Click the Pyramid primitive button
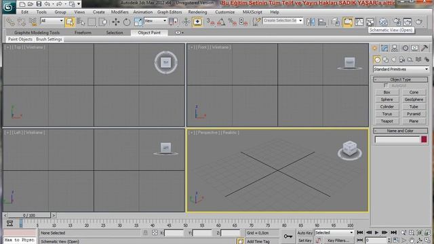 tap(414, 114)
